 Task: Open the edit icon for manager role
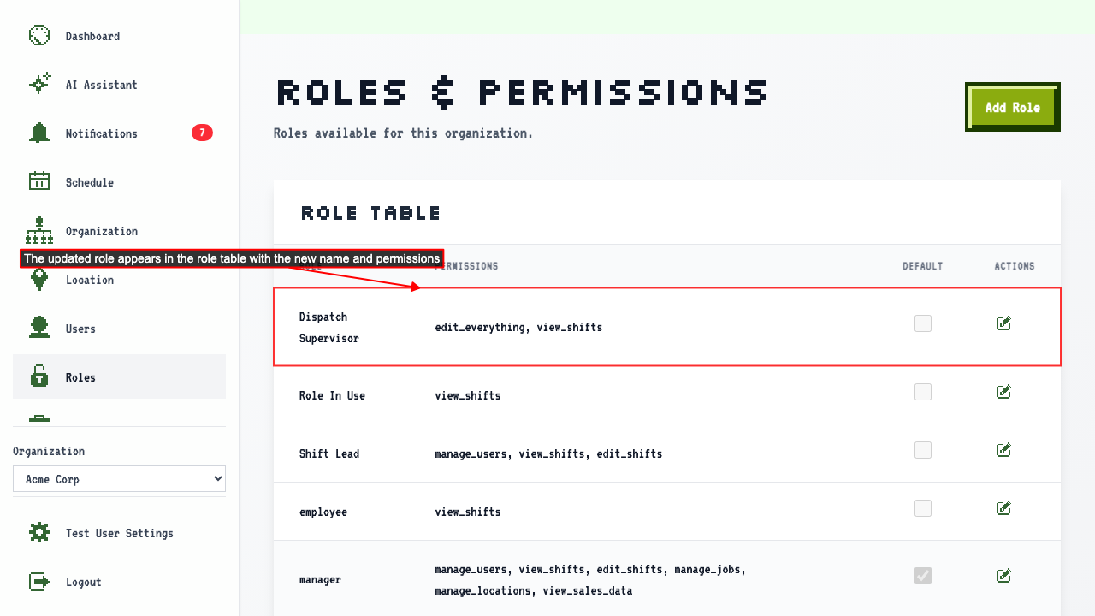click(1004, 576)
